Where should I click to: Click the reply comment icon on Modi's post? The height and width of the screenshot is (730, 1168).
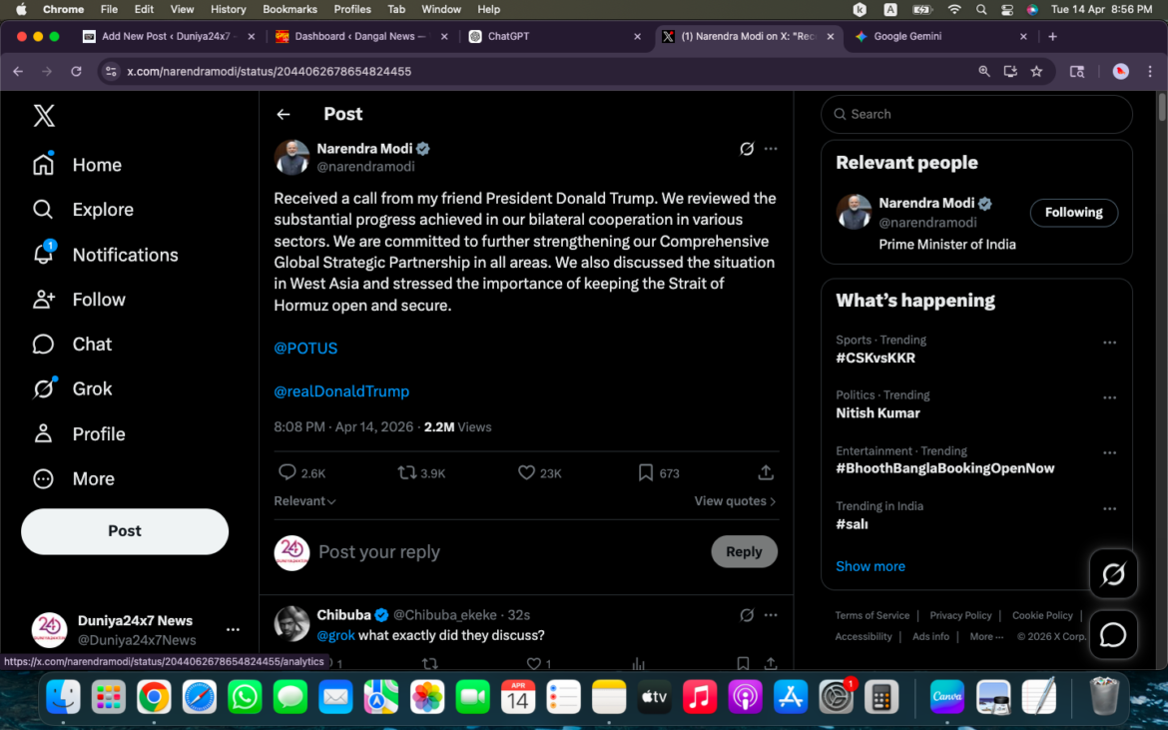[287, 472]
